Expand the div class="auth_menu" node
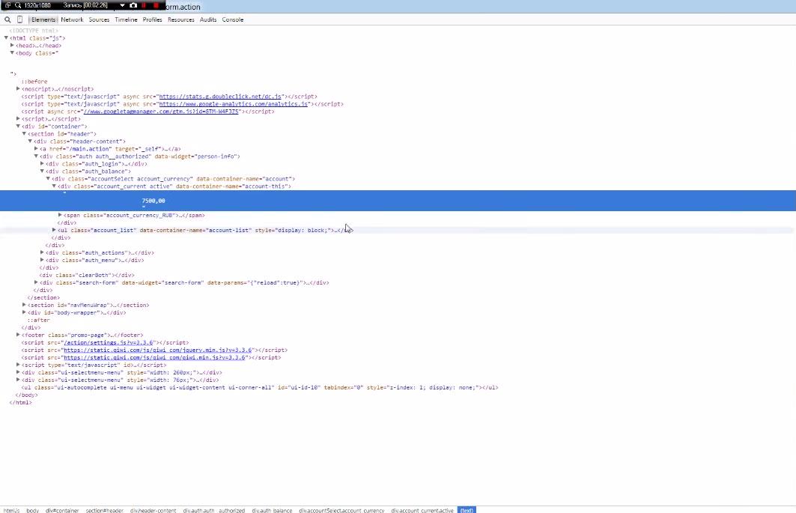Viewport: 796px width, 513px height. [x=43, y=260]
